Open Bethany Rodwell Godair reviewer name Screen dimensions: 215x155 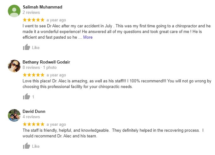click(46, 62)
